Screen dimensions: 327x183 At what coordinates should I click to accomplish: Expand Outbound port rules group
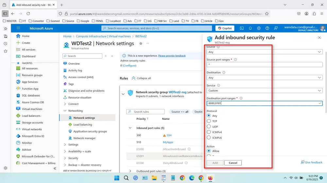(x=130, y=171)
